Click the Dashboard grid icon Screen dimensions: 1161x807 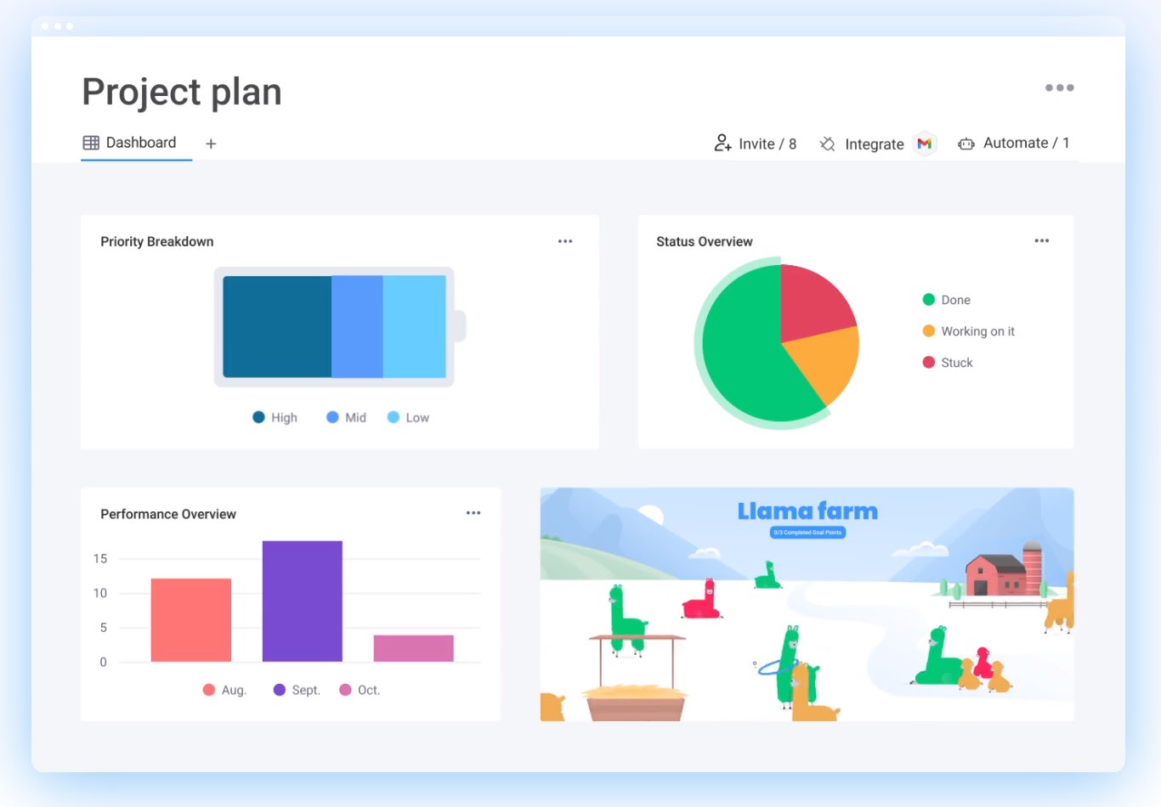pyautogui.click(x=91, y=143)
